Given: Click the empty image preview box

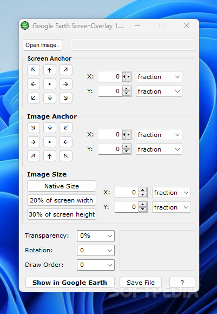Looking at the screenshot, I should [157, 250].
